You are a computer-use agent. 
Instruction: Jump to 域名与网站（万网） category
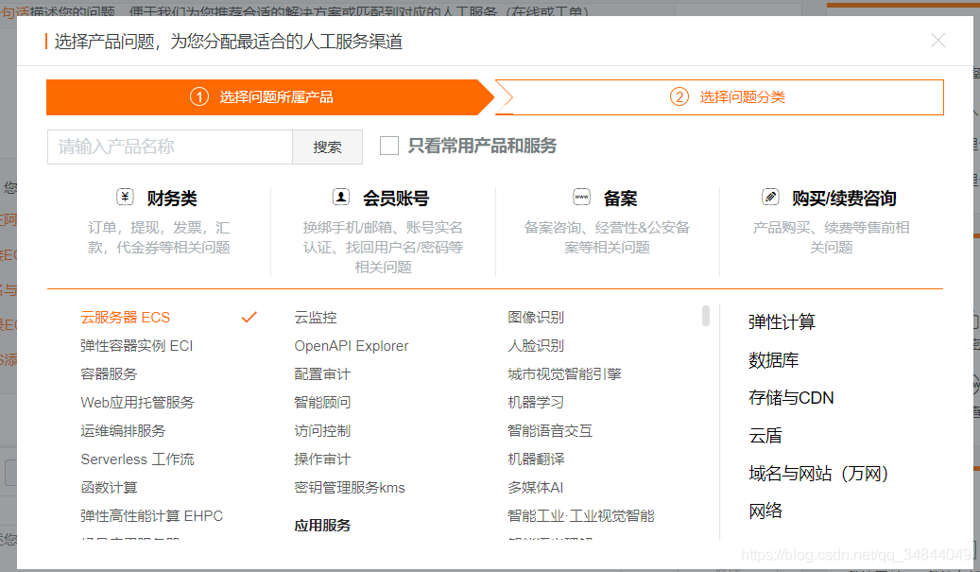pos(818,474)
